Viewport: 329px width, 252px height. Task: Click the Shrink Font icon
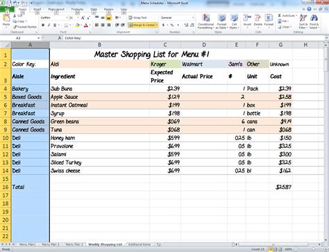[88, 18]
